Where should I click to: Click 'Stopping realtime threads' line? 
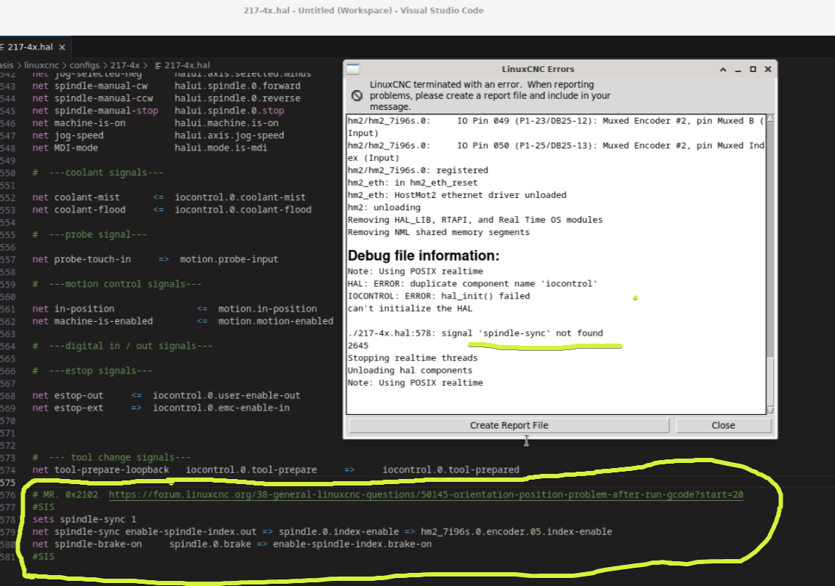(x=412, y=357)
